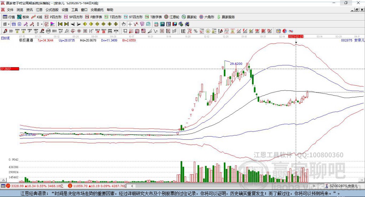
Task: Open the 浏览 menu
Action: pyautogui.click(x=20, y=10)
